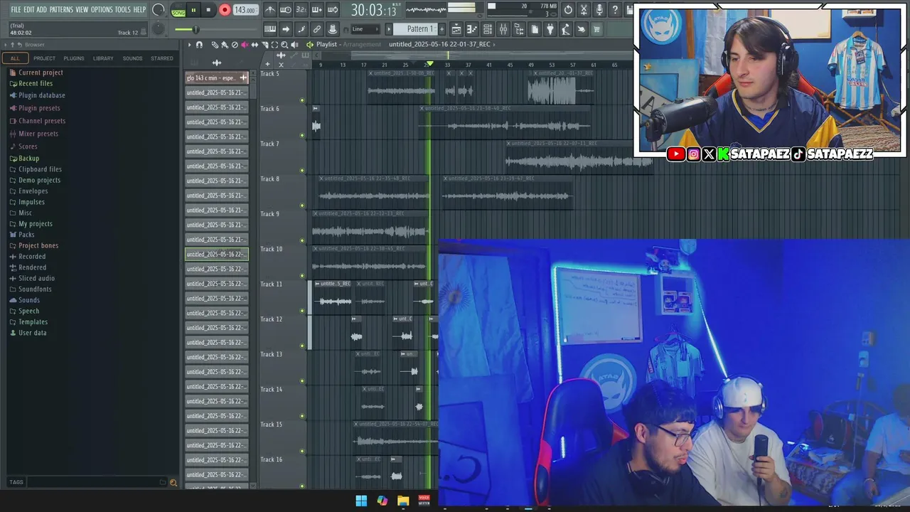Select the 'glo 143 c min' clip in picker

coord(217,78)
